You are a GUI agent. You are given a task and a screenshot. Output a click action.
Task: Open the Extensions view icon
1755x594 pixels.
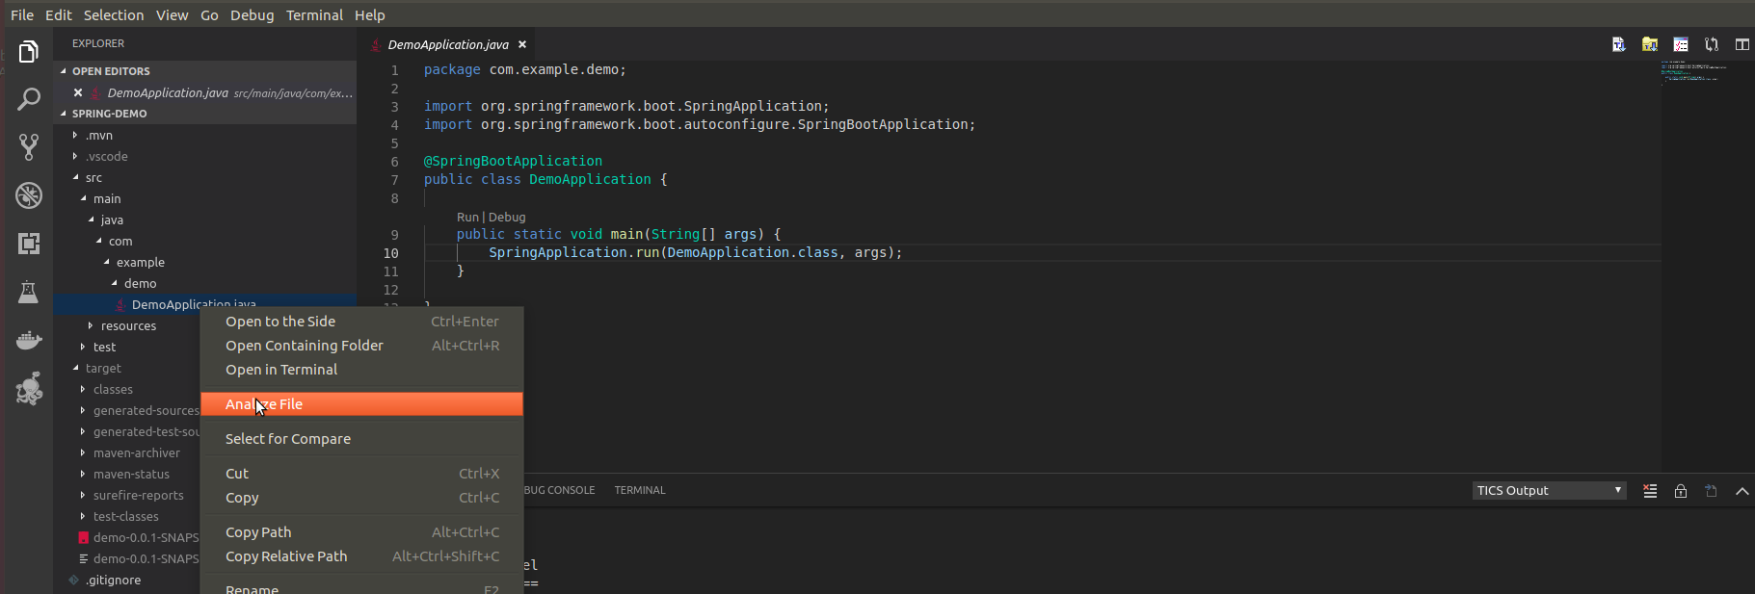pyautogui.click(x=29, y=244)
